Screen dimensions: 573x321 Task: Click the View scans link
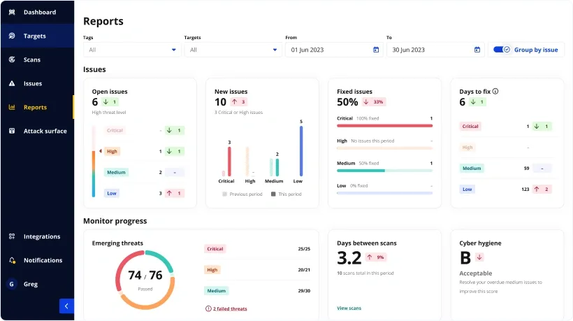349,308
